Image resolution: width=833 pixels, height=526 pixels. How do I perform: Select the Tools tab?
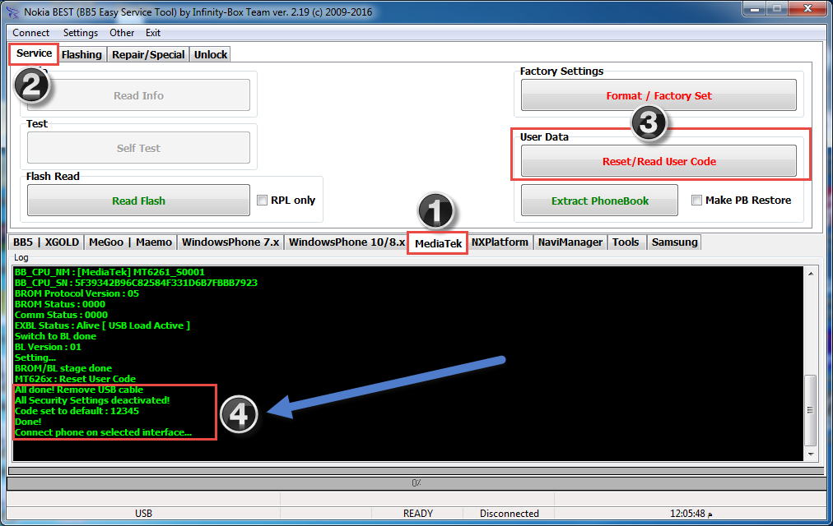(x=626, y=242)
